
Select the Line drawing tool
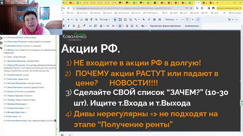[x=136, y=20]
